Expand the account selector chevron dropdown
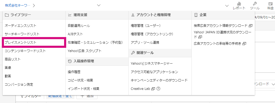The height and width of the screenshot is (103, 275). [x=99, y=5]
